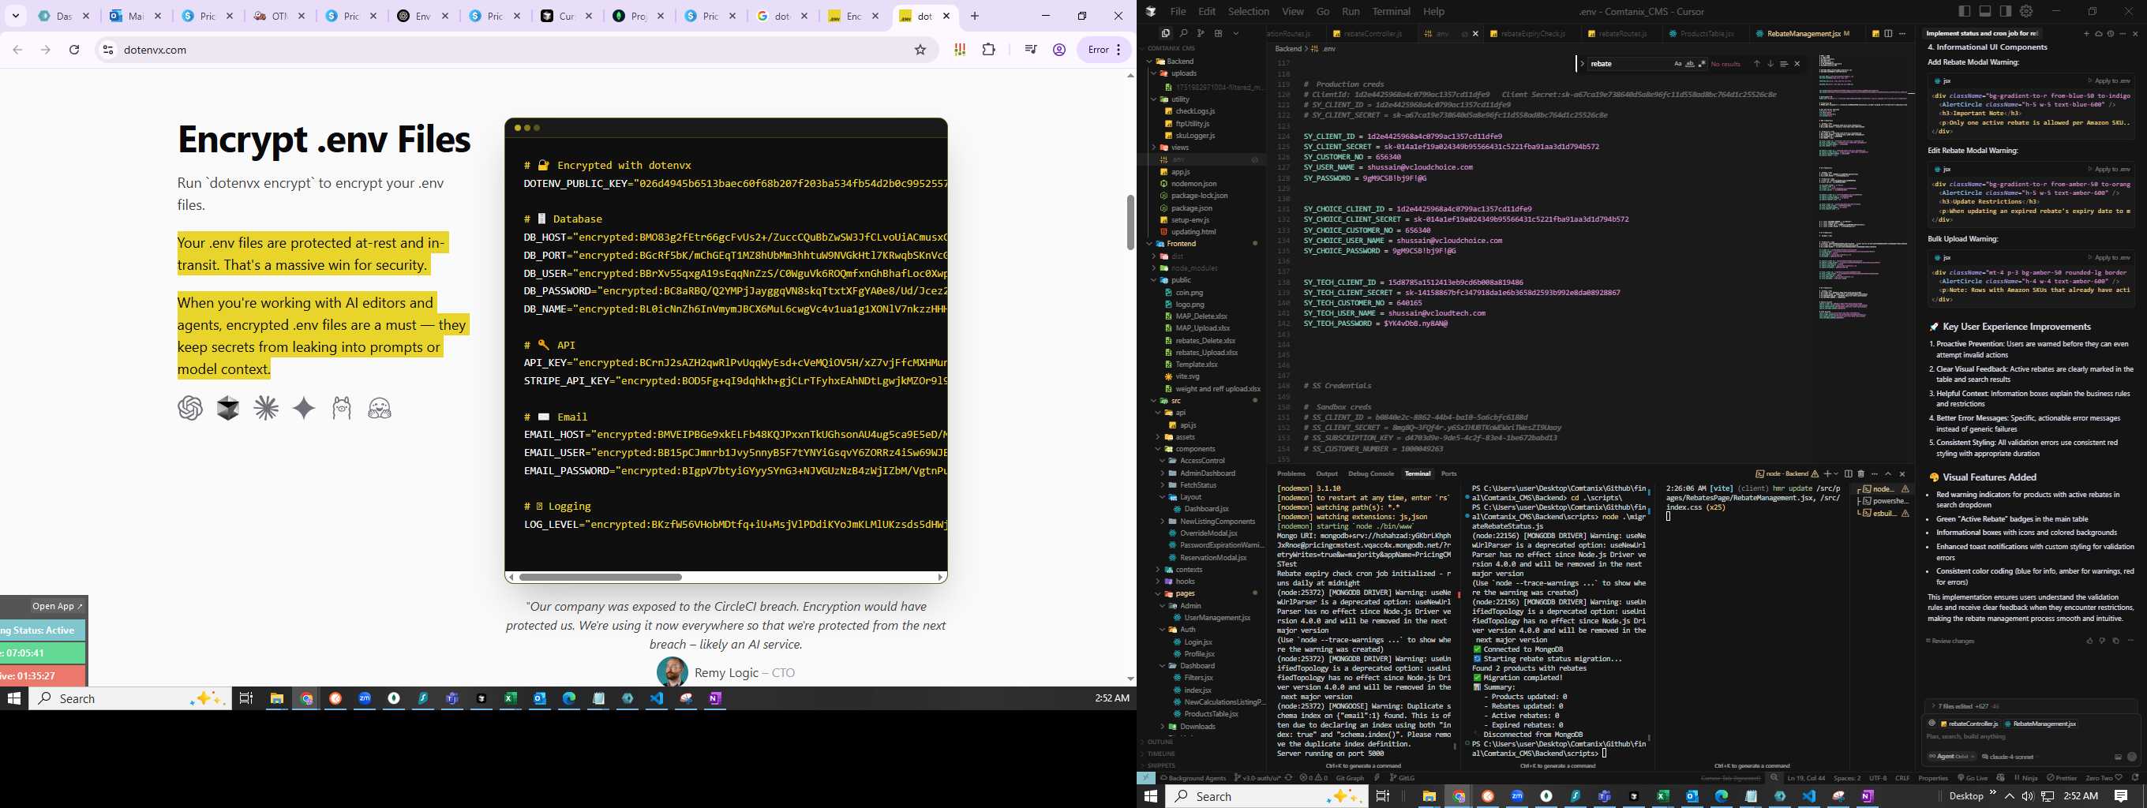Split the editor right in Cursor

coord(1888,33)
